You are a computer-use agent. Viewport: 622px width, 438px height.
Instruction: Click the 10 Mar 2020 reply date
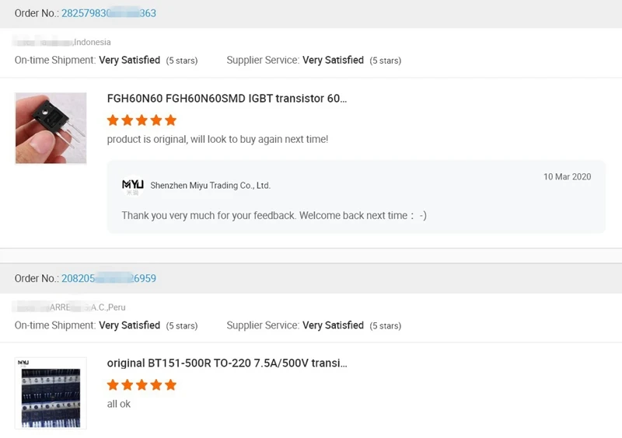click(568, 177)
